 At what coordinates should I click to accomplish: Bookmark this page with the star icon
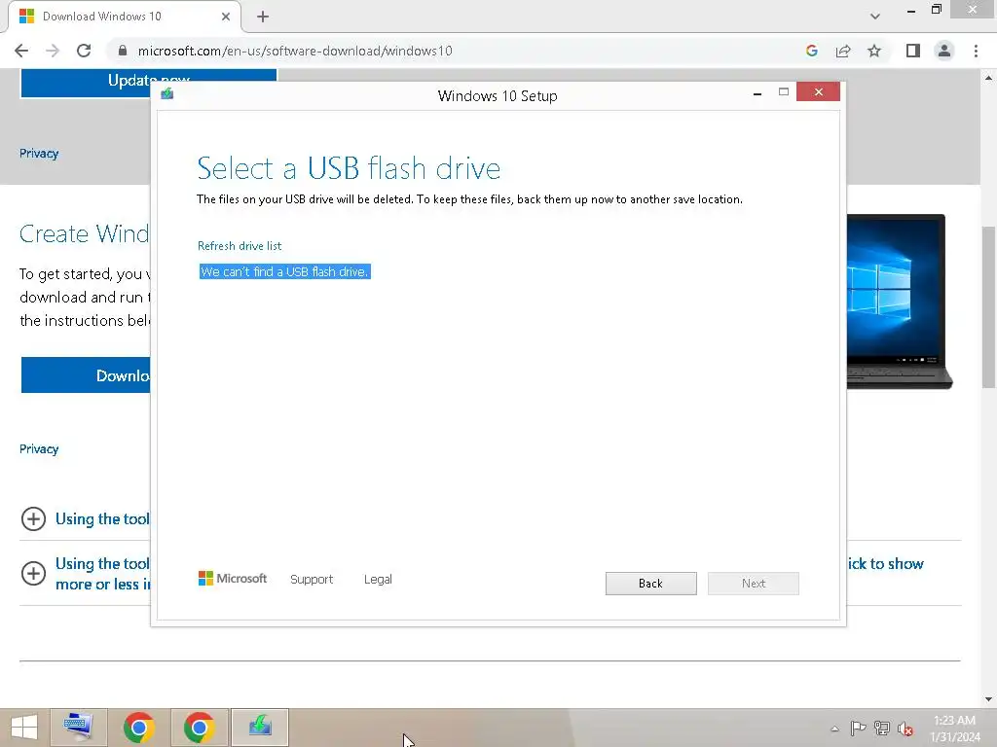point(874,51)
